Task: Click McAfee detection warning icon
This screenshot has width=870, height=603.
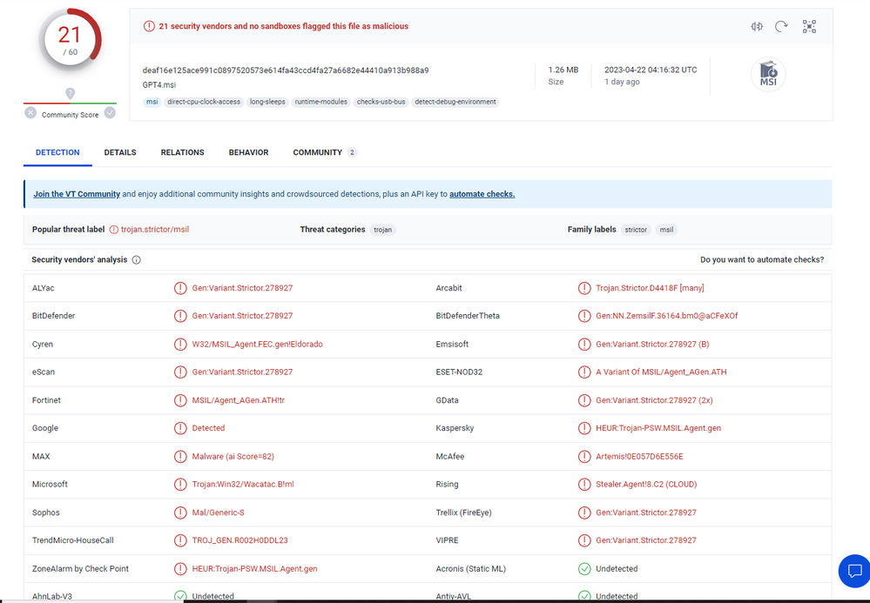Action: point(584,457)
